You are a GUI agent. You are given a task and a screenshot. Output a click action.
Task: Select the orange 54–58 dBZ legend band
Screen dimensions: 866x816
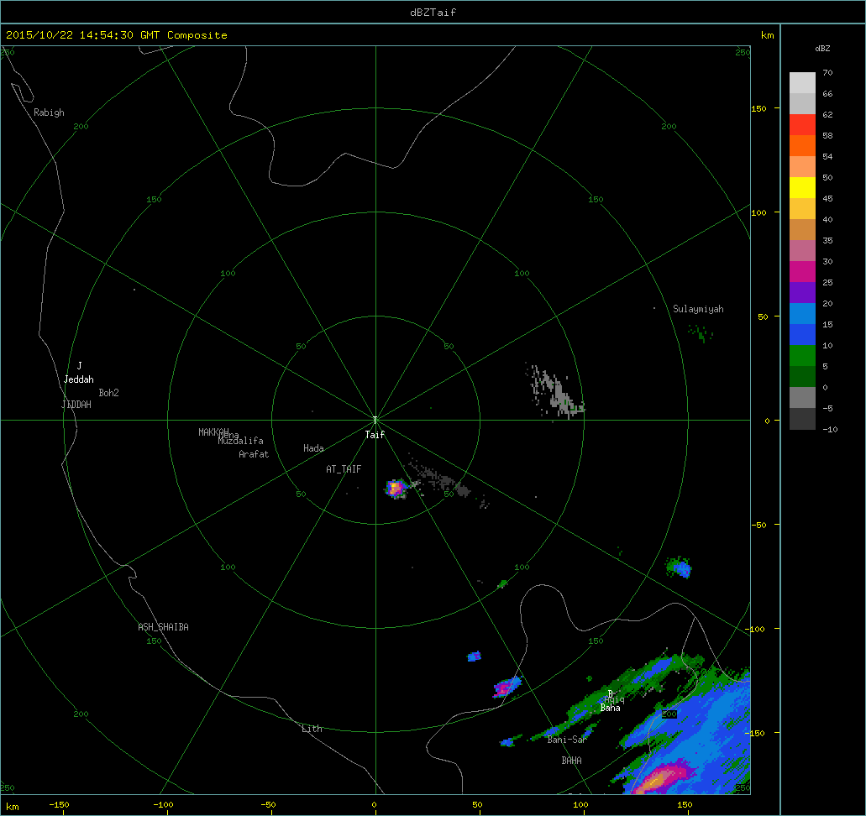click(802, 146)
